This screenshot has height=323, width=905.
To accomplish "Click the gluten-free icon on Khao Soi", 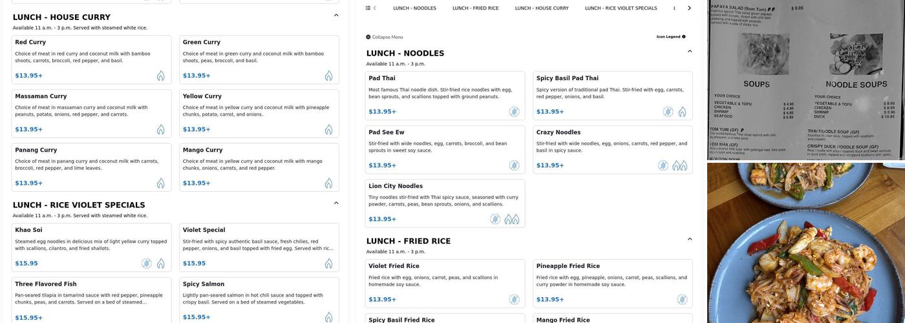I will [147, 264].
